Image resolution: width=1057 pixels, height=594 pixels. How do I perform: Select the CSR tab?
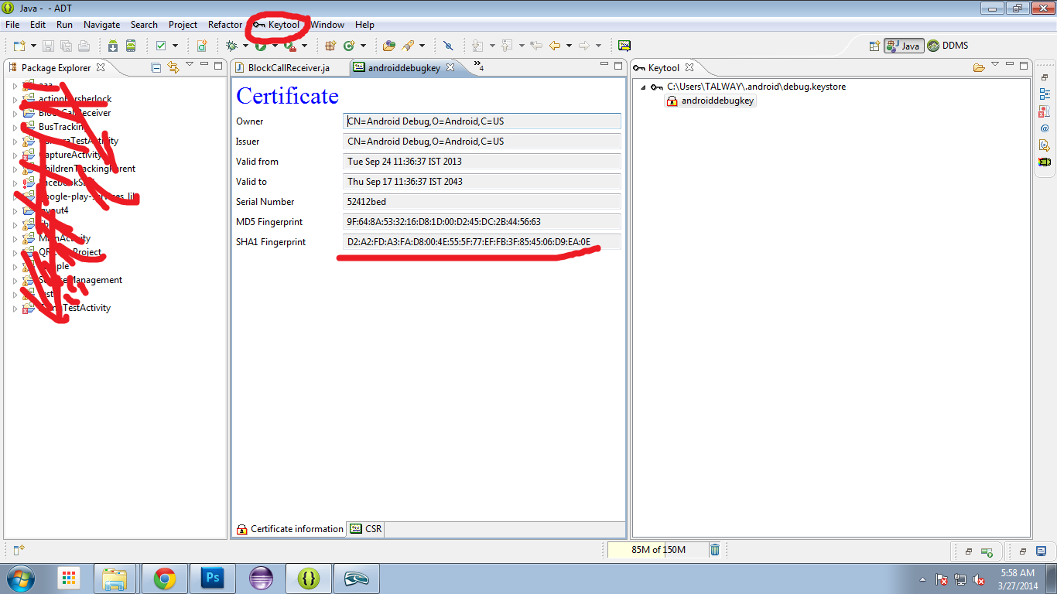pos(366,529)
